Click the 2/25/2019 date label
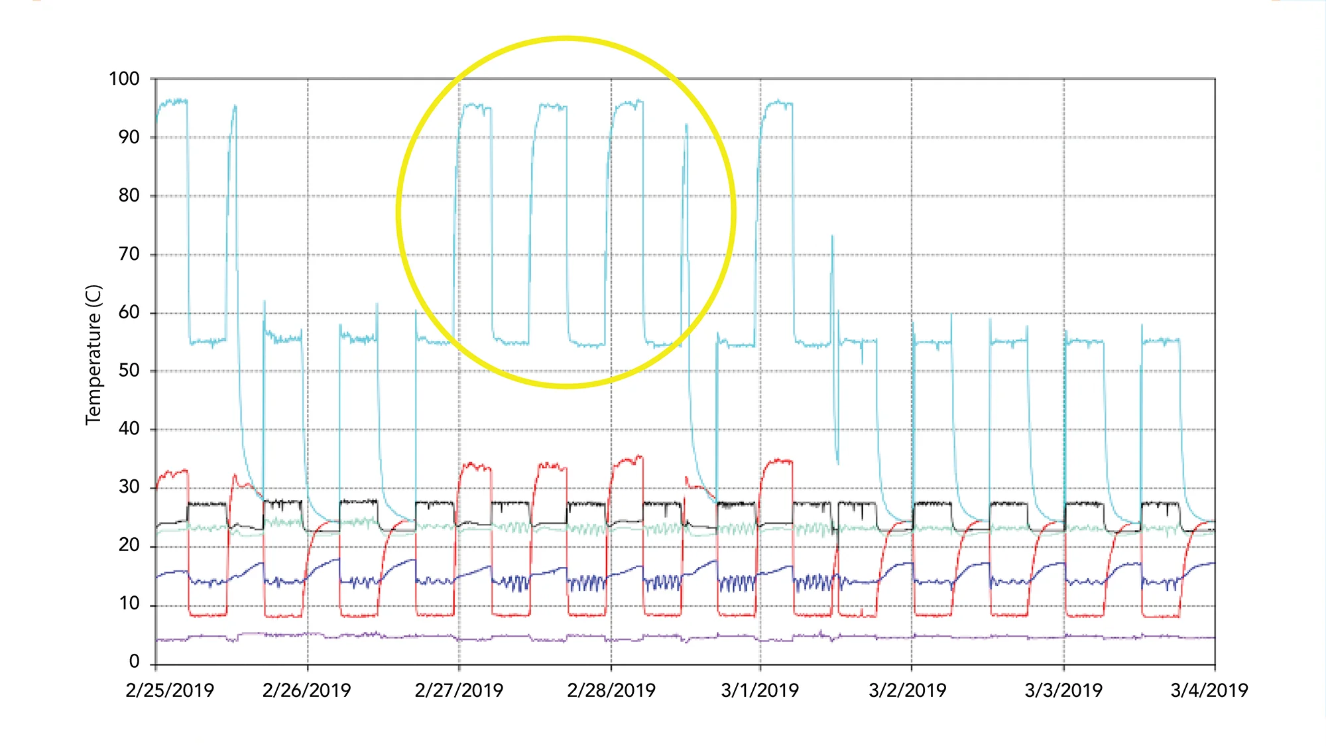This screenshot has height=746, width=1326. point(170,690)
